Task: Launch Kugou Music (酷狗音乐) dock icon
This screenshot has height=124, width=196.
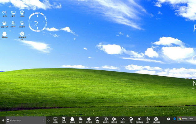Action: [x=106, y=120]
